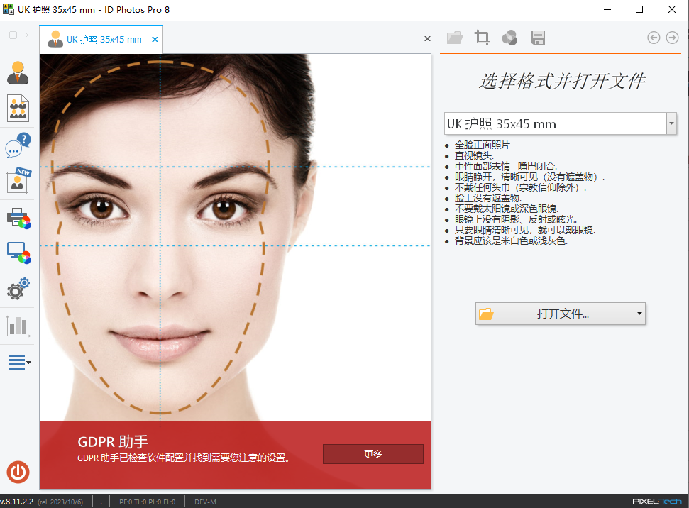Click the orange power button icon

point(18,472)
